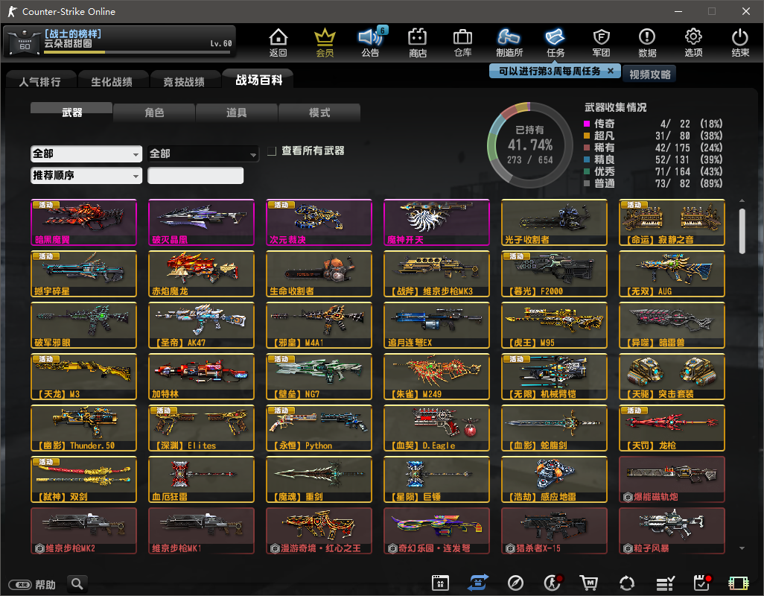The width and height of the screenshot is (764, 596).
Task: Open the 追月连弩EX weapon card
Action: click(436, 325)
